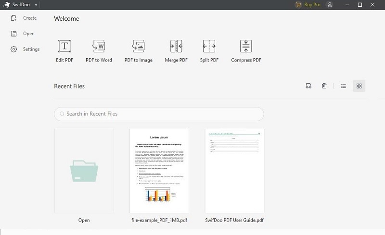Click the file-example_PDF_1MB.pdf file name
385x235 pixels.
[x=159, y=220]
